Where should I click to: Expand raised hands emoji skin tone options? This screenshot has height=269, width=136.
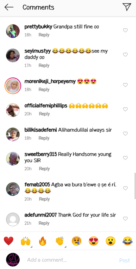31,247
